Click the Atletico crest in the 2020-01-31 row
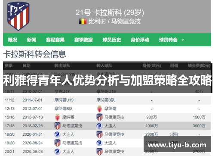This screenshot has height=156, width=215. 99,134
